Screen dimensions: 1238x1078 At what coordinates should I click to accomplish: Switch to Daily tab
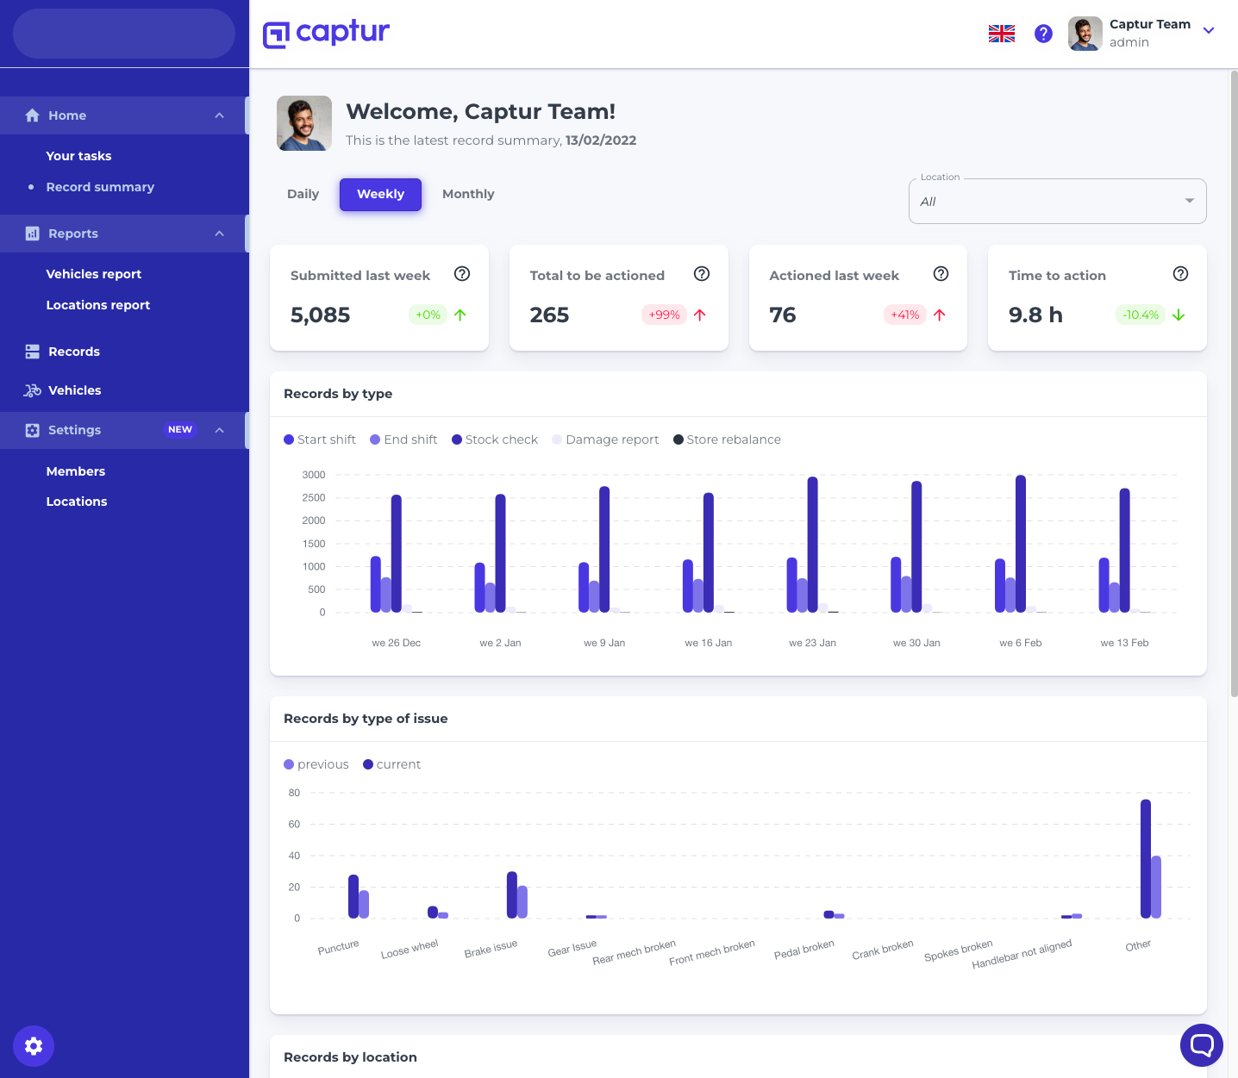pyautogui.click(x=303, y=194)
